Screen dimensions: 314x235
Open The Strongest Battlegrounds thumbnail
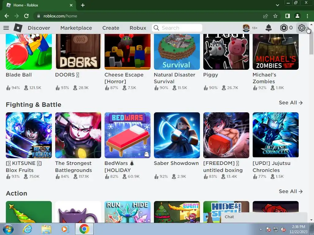point(78,135)
